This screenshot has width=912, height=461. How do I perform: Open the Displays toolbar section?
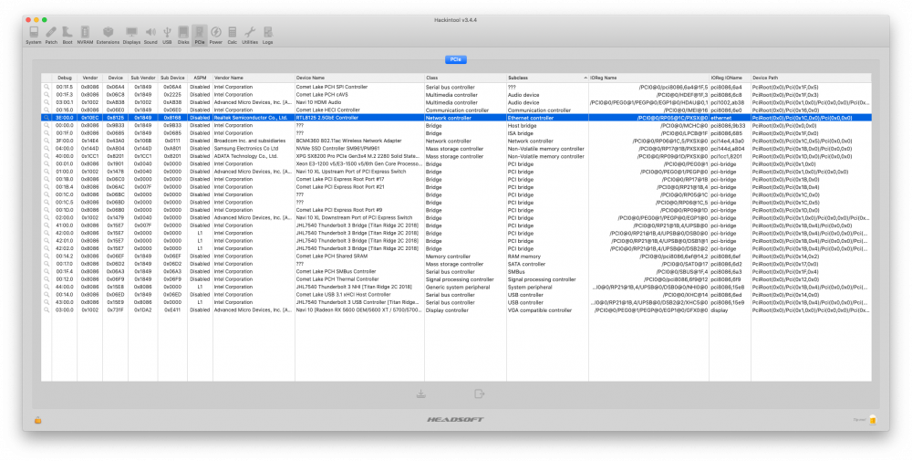tap(131, 35)
